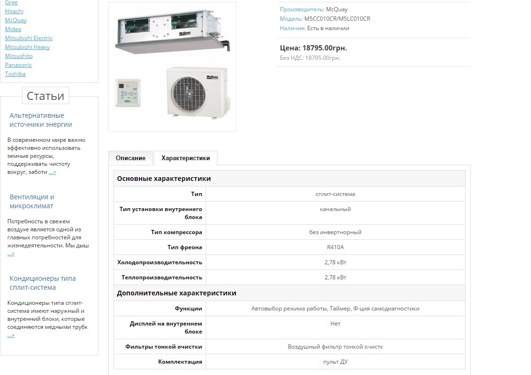Click the price "Цена: 18795.00грн."
Image resolution: width=531 pixels, height=375 pixels.
click(x=313, y=48)
